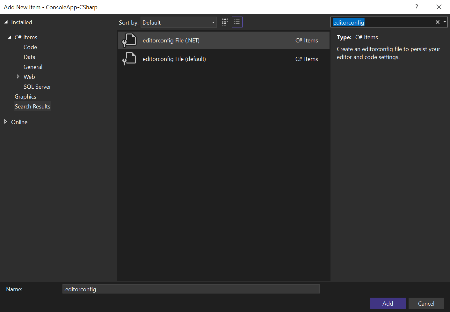Screen dimensions: 450x312
Task: Collapse the C# Items node
Action: [x=10, y=37]
